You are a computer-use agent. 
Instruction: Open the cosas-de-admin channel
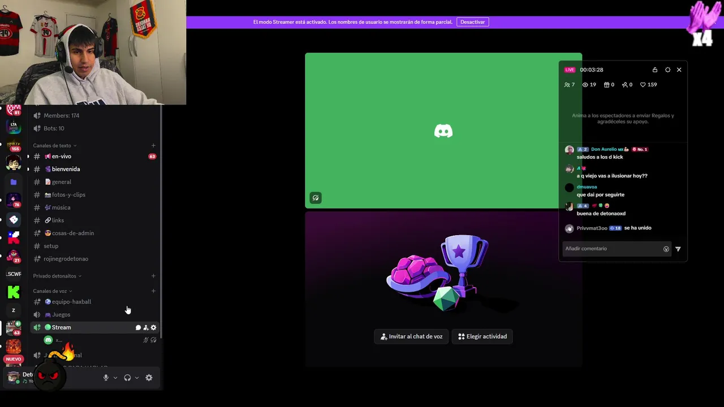pyautogui.click(x=94, y=233)
